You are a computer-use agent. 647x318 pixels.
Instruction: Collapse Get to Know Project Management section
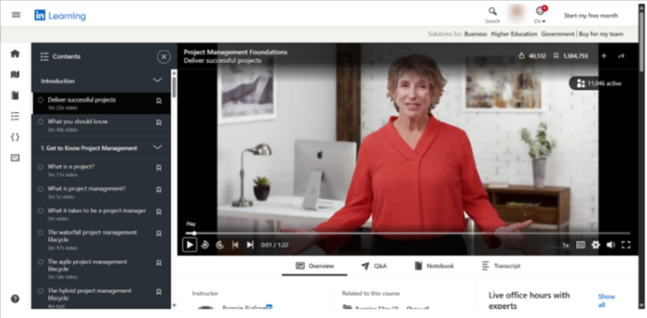pos(157,147)
